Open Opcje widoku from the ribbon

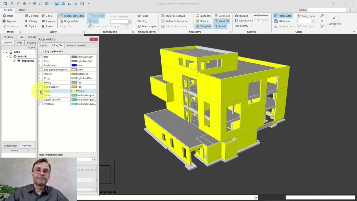point(69,21)
